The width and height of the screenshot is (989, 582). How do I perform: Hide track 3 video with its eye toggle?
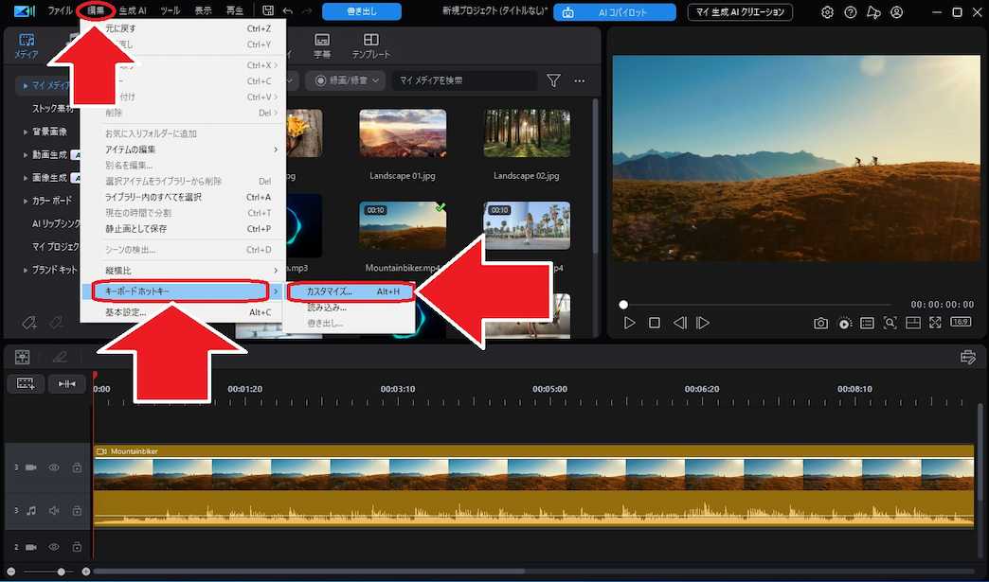(x=54, y=467)
